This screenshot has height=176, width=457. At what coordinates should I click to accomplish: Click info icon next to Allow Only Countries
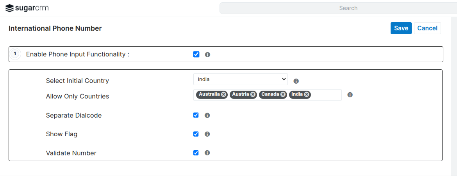click(350, 95)
